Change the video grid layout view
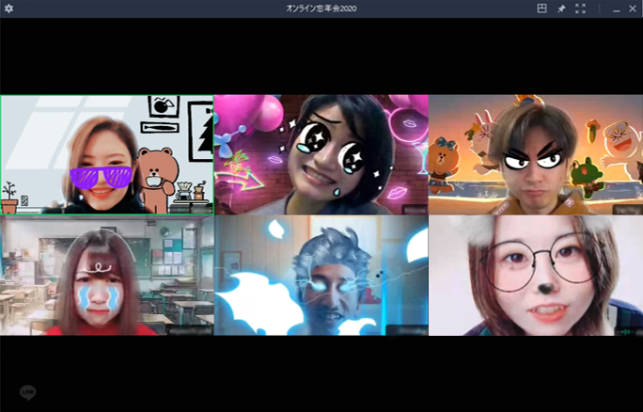643x412 pixels. pos(541,8)
